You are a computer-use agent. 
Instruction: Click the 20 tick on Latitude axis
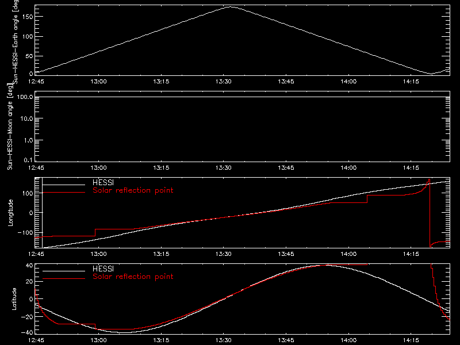tap(29, 282)
